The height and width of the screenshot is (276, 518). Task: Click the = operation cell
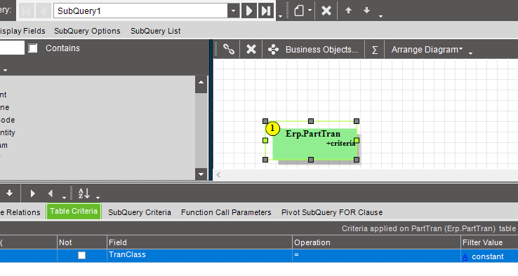pos(376,256)
